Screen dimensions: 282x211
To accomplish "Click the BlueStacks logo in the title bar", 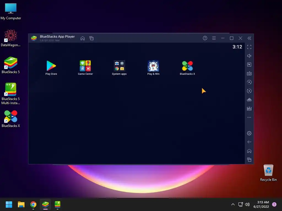I will (34, 38).
